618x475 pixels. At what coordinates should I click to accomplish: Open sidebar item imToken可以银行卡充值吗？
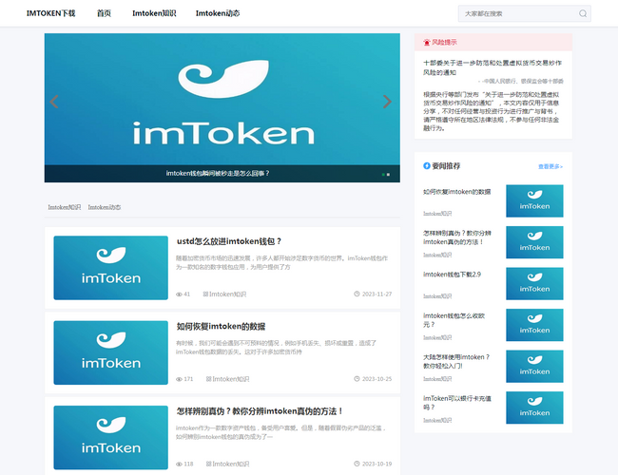point(457,403)
